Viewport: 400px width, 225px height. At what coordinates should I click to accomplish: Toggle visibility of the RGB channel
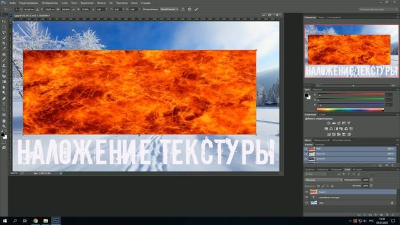point(306,149)
